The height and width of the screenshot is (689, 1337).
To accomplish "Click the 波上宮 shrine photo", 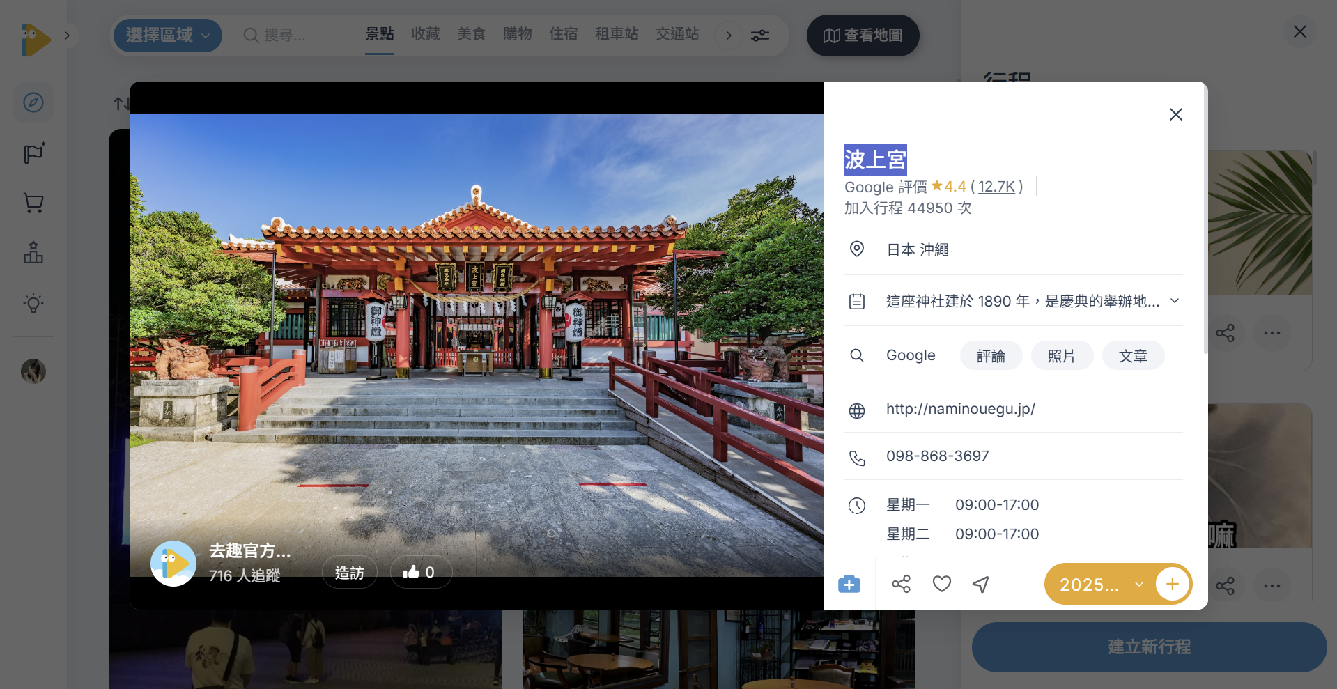I will pyautogui.click(x=477, y=346).
